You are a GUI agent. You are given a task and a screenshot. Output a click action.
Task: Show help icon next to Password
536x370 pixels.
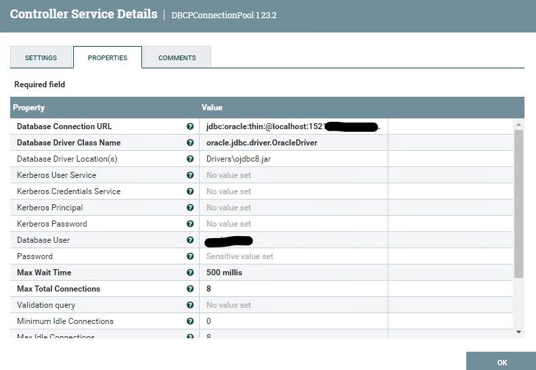pyautogui.click(x=190, y=256)
